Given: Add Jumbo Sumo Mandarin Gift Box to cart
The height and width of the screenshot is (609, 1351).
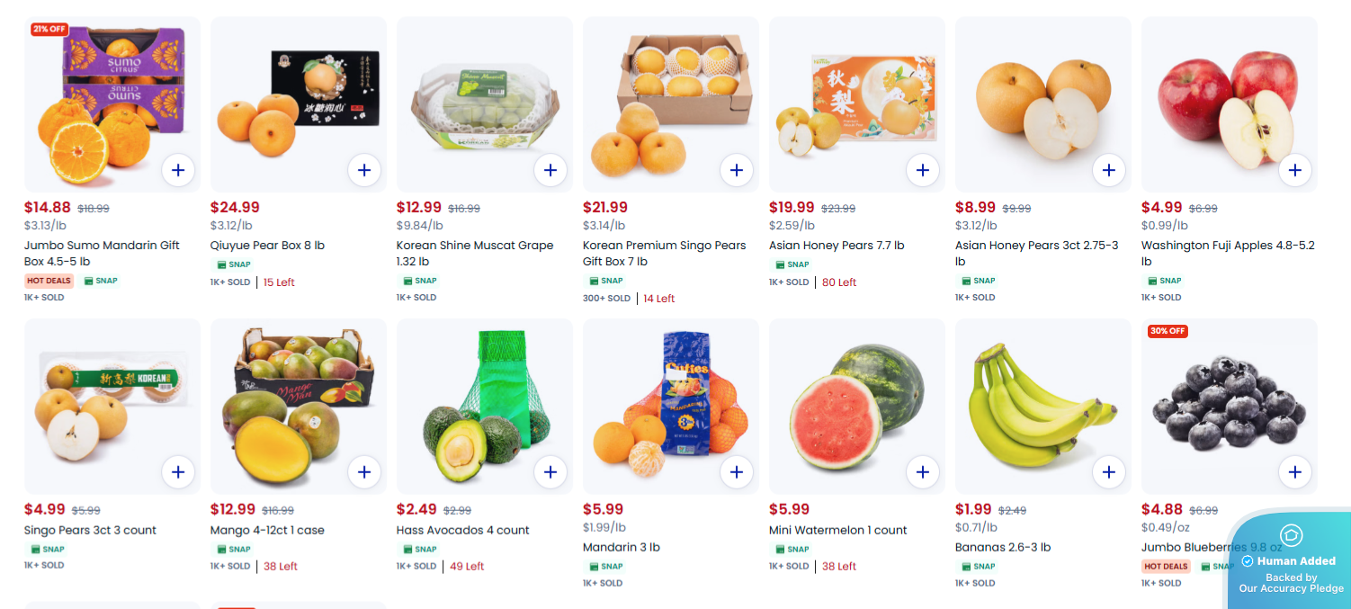Looking at the screenshot, I should point(178,169).
